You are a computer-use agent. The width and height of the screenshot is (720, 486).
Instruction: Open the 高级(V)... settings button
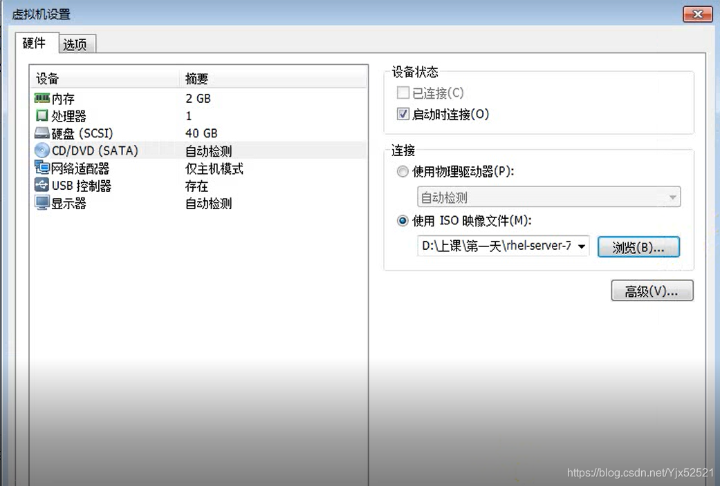(652, 291)
